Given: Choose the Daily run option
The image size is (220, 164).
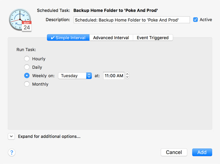Looking at the screenshot, I should click(27, 67).
